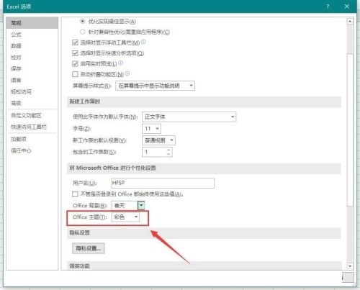
Task: Toggle 启用实时预览 checkbox
Action: [x=75, y=63]
